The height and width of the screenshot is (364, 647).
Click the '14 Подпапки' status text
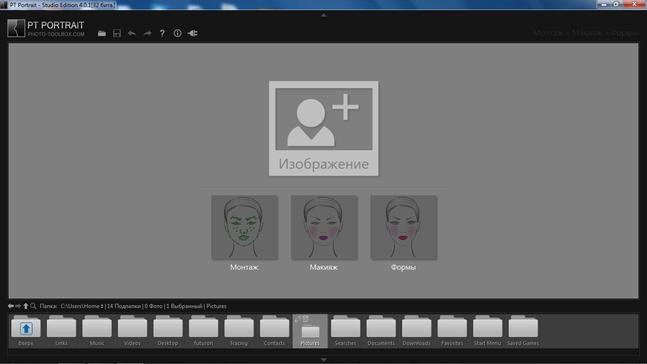[124, 306]
